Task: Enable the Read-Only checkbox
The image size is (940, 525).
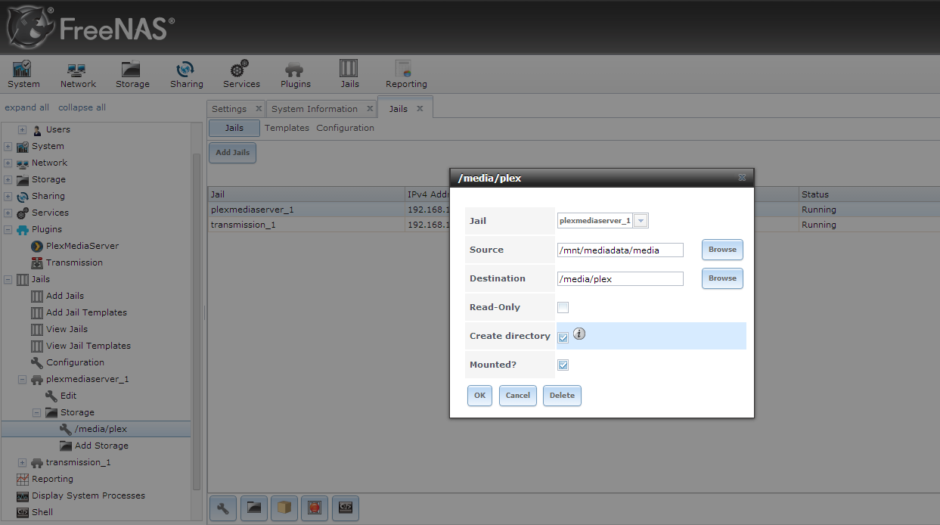Action: (563, 307)
